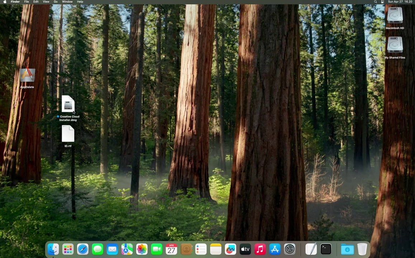
Task: Click the date and time clock
Action: point(400,1)
